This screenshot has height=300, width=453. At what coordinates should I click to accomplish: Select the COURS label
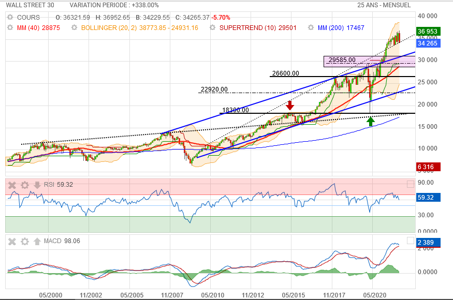[x=28, y=17]
